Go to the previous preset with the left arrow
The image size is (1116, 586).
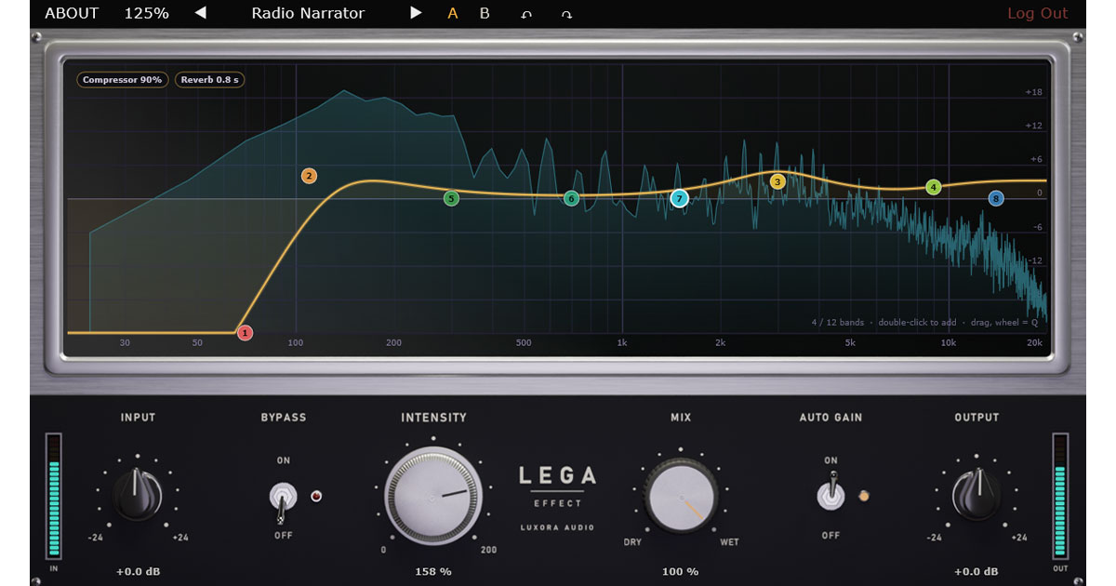tap(200, 13)
